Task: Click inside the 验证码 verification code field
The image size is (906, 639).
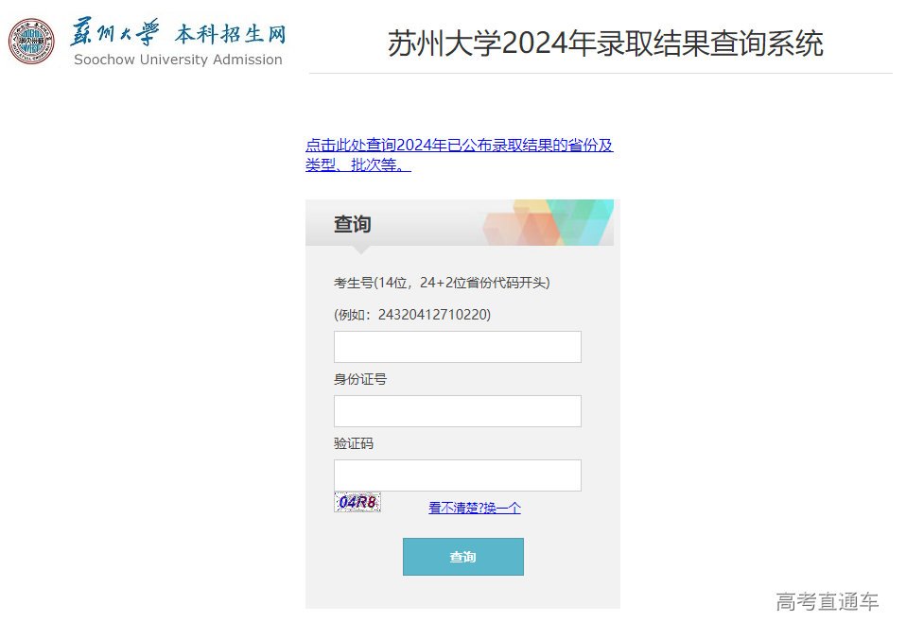Action: (x=457, y=475)
